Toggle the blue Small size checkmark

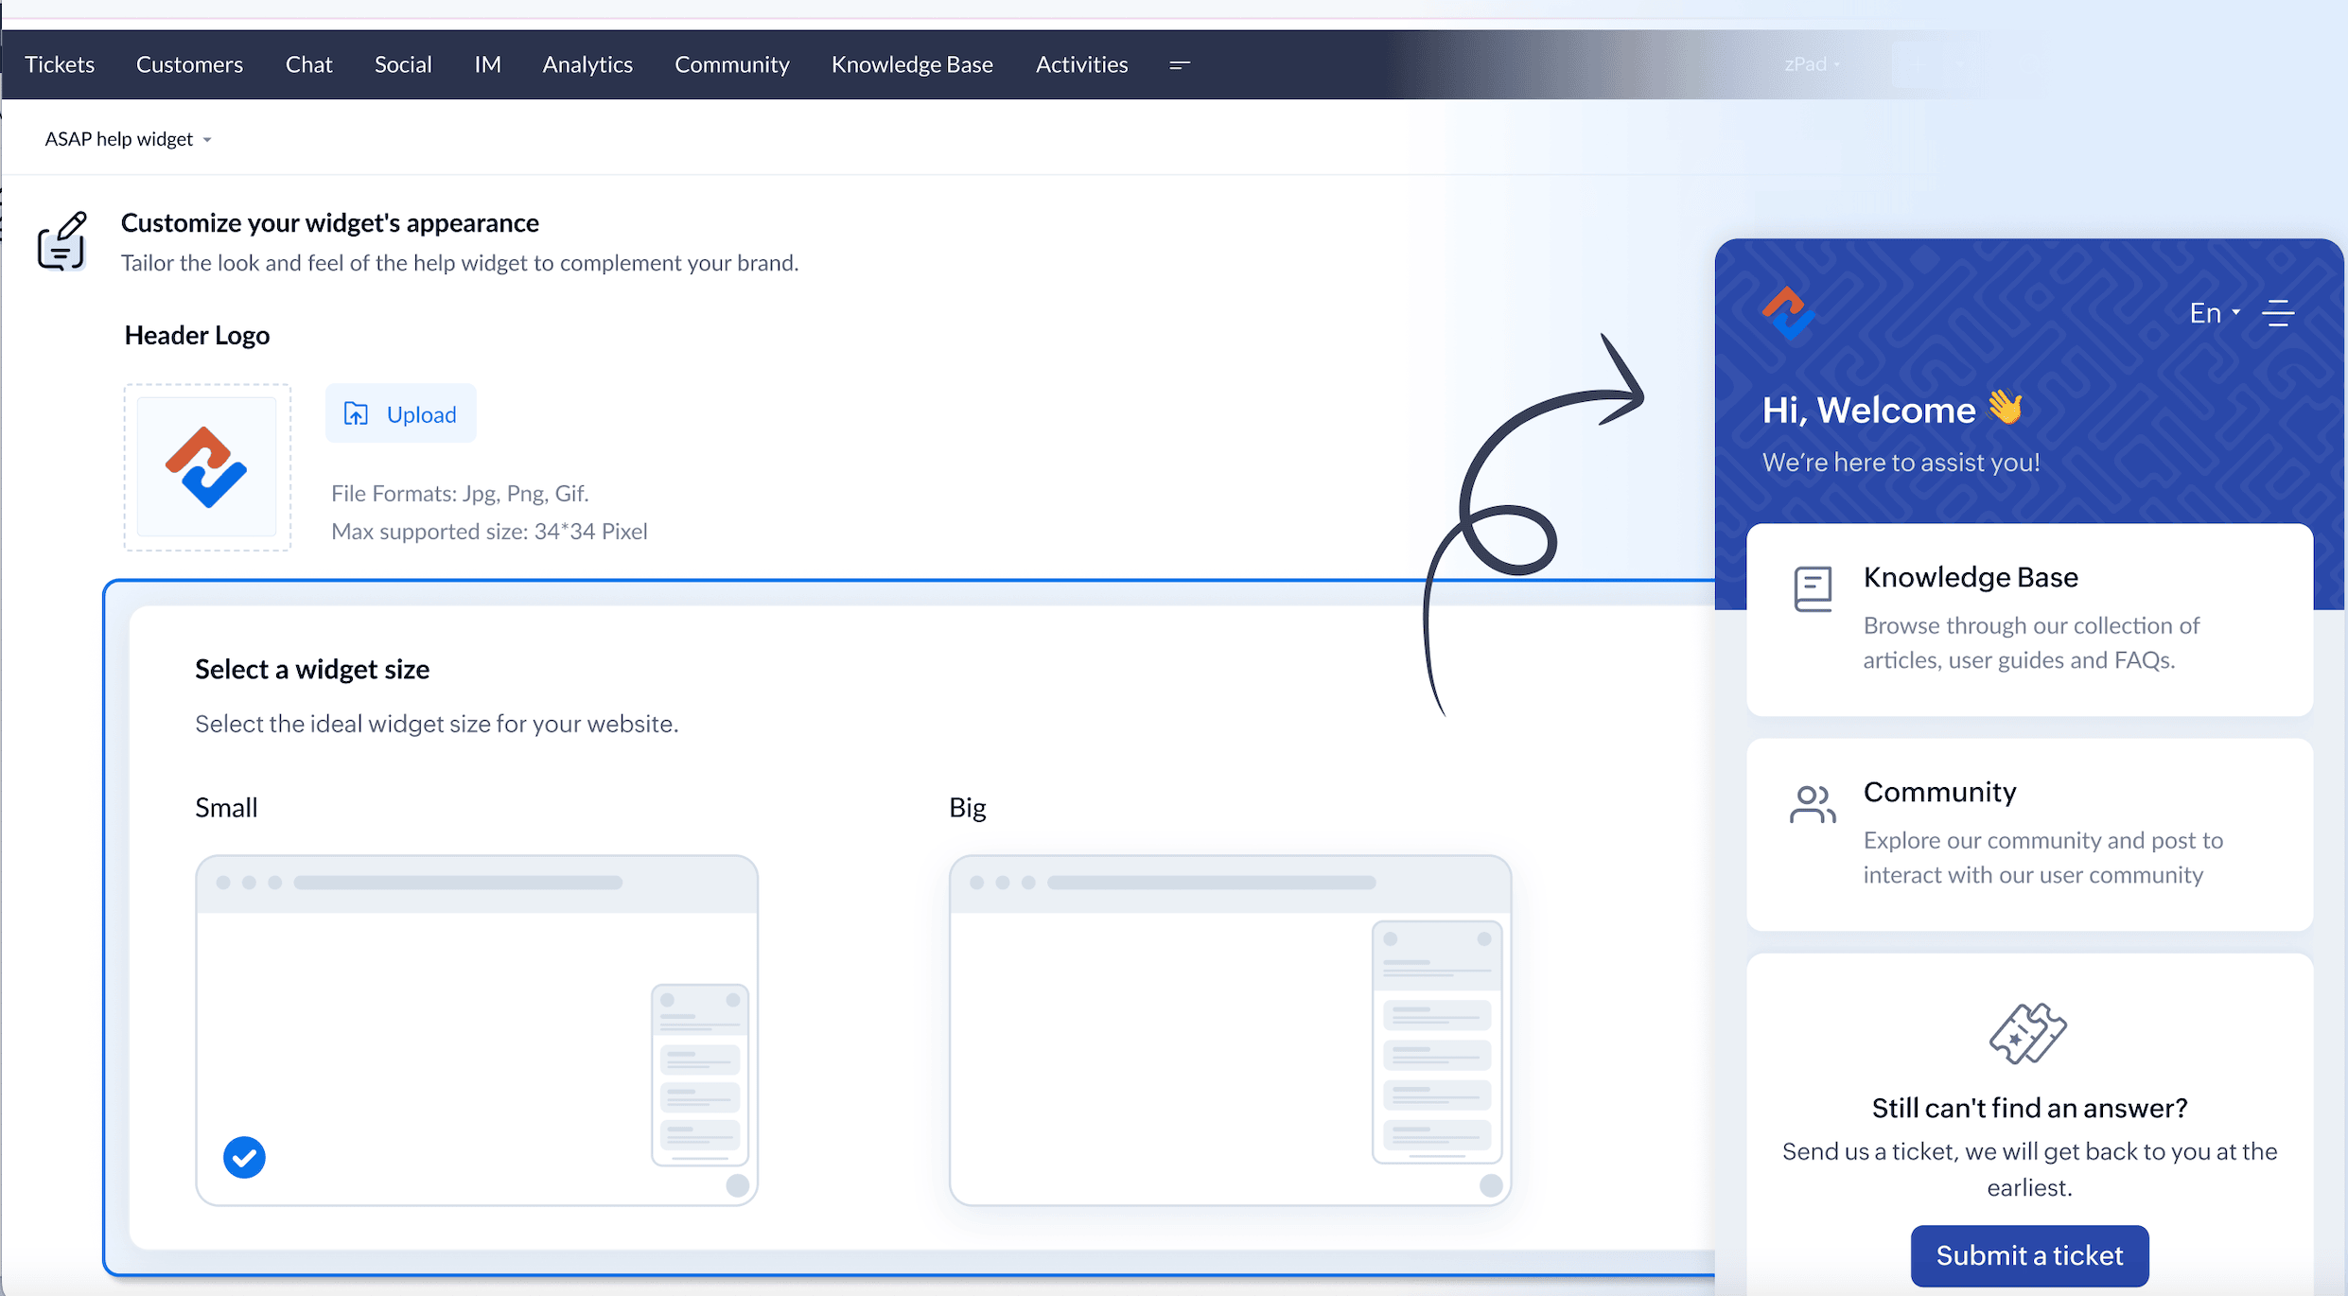(244, 1157)
